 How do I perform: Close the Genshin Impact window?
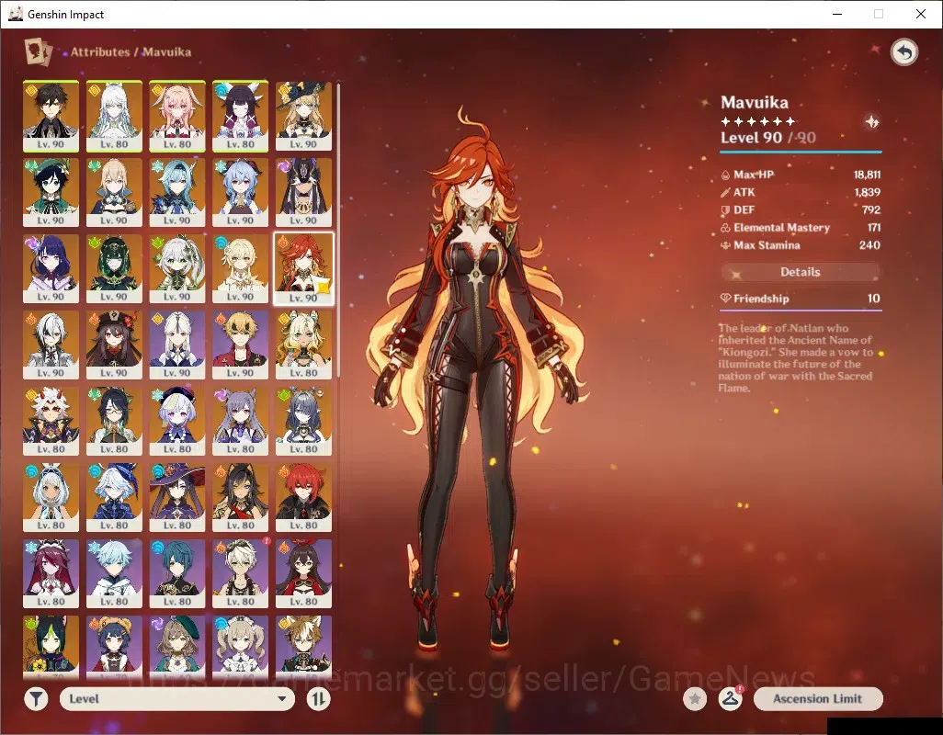click(921, 14)
